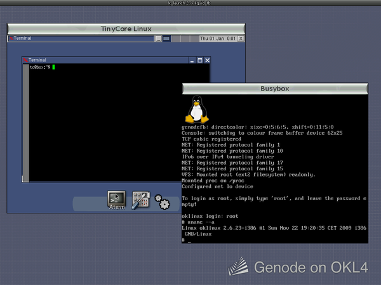The width and height of the screenshot is (381, 285).
Task: Click the '# uname --a' command line
Action: (x=198, y=222)
